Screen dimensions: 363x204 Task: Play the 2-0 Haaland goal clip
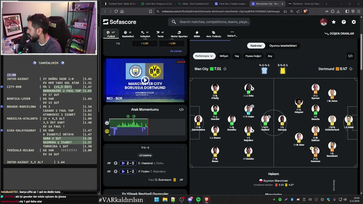click(128, 163)
